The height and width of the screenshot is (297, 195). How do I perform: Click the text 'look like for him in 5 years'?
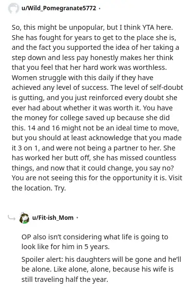(65, 247)
